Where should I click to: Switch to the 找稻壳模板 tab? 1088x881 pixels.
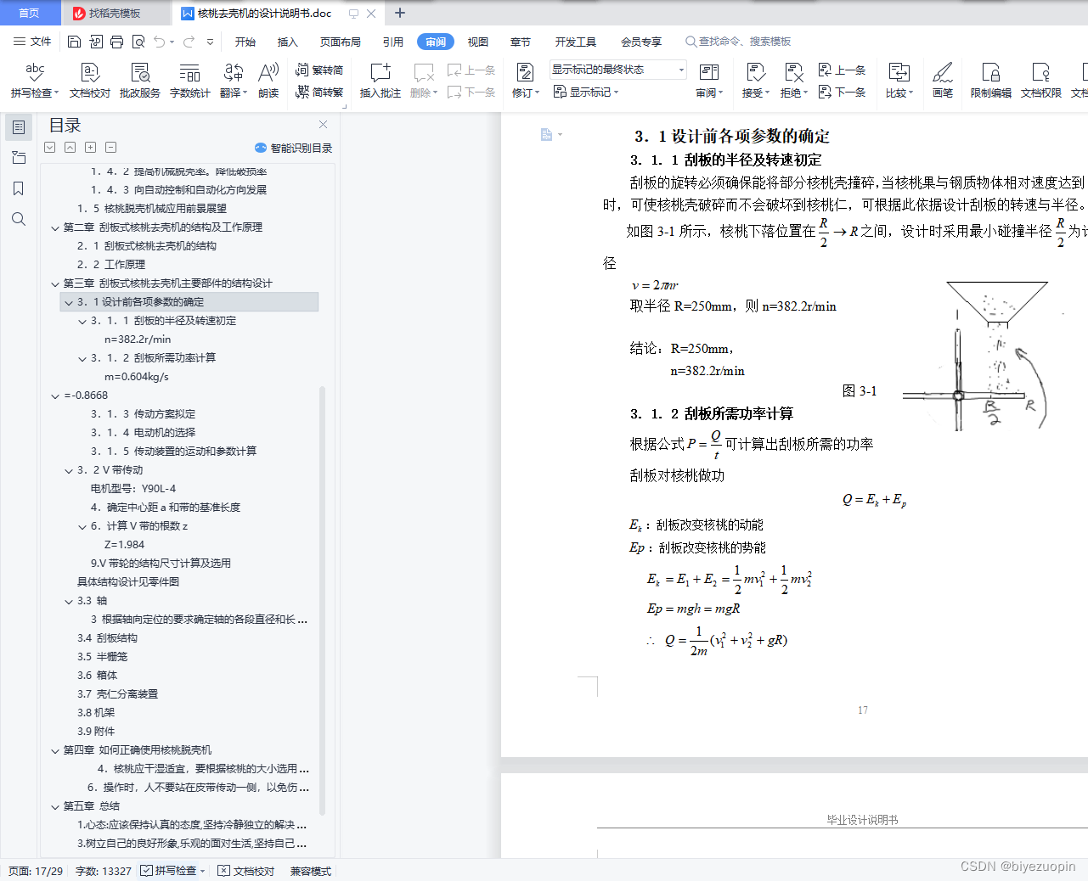(115, 13)
